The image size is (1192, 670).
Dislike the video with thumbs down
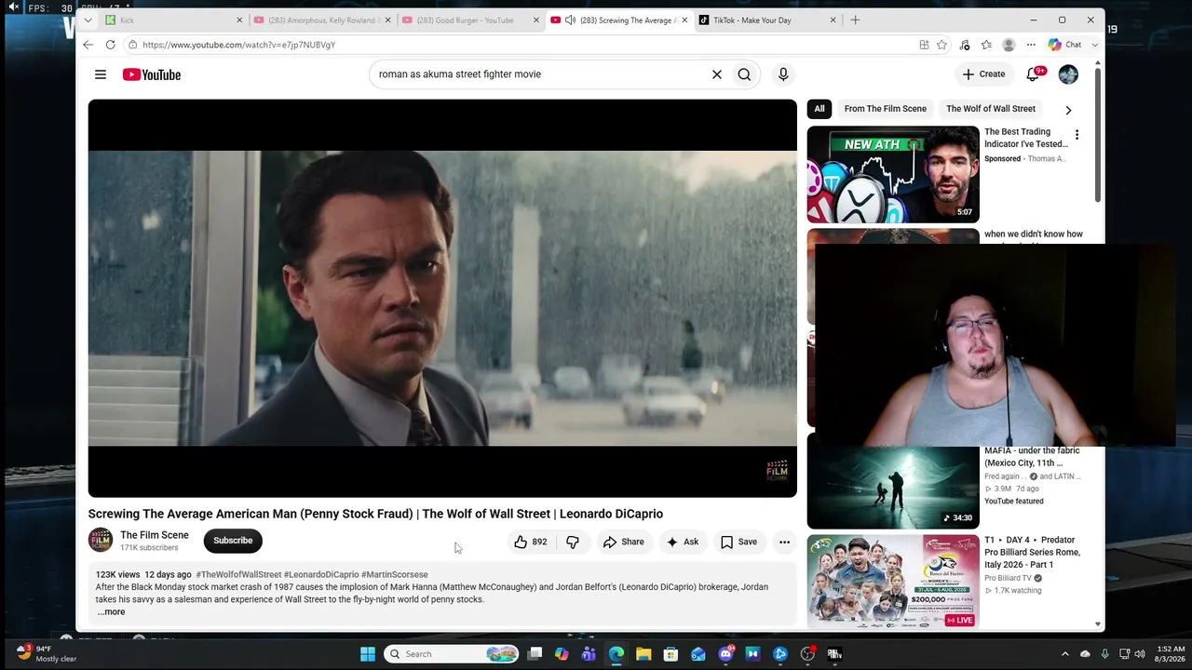[573, 542]
